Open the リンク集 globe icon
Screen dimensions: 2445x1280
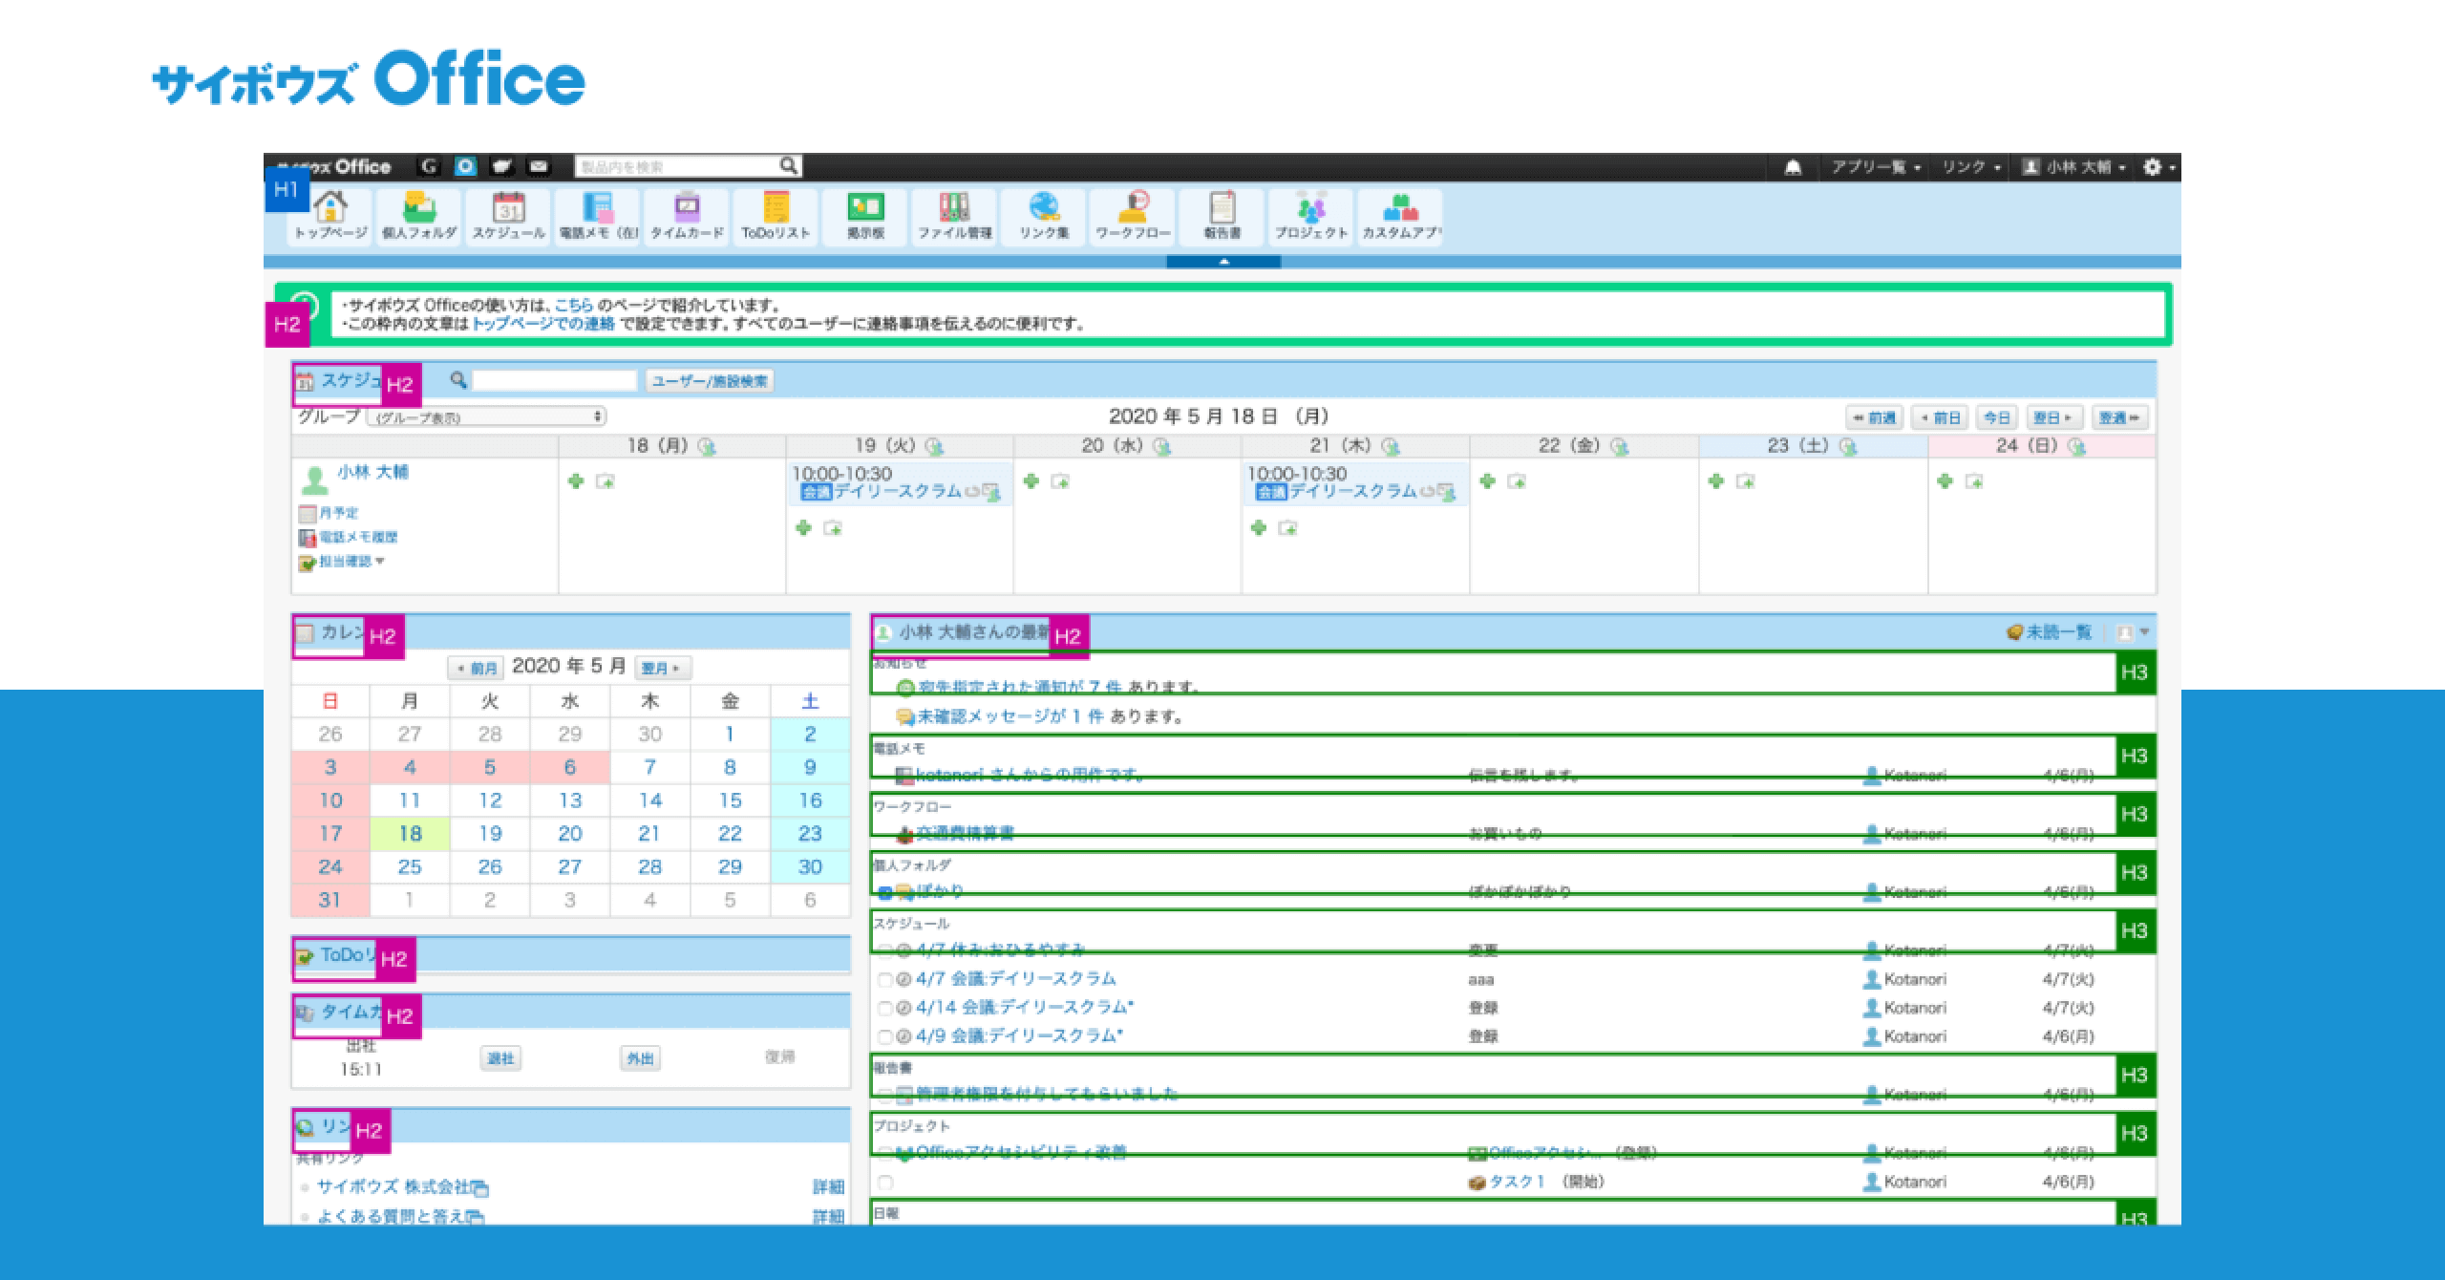1044,216
